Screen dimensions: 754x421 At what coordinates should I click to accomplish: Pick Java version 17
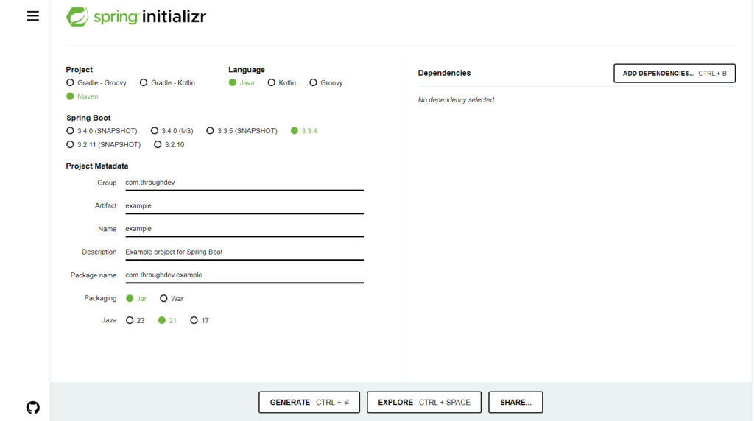pyautogui.click(x=200, y=320)
